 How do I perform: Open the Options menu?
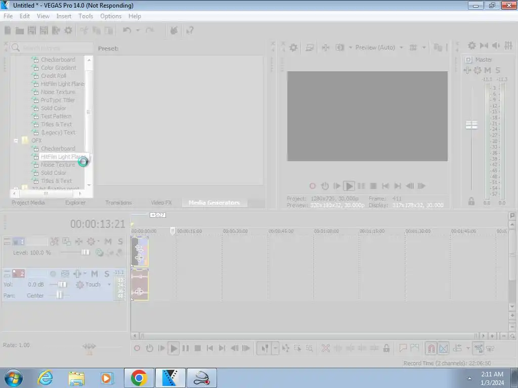click(111, 16)
